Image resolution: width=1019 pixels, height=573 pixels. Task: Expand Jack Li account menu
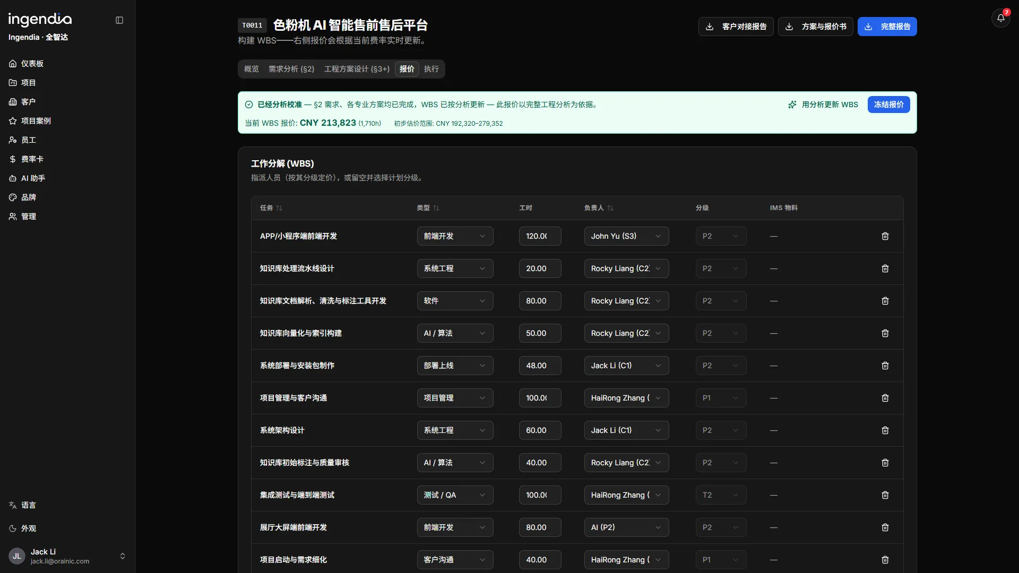[x=67, y=556]
